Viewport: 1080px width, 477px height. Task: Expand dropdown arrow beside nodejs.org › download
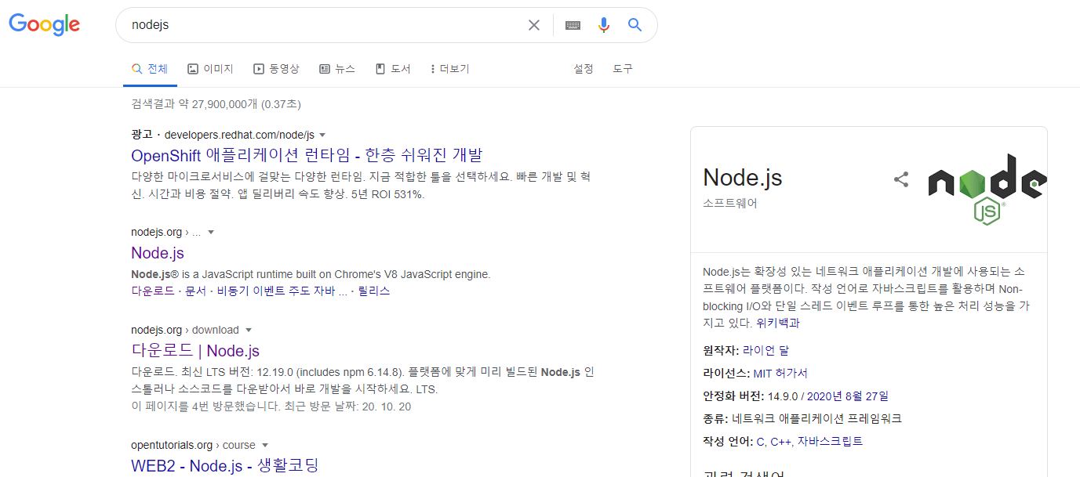[x=249, y=331]
